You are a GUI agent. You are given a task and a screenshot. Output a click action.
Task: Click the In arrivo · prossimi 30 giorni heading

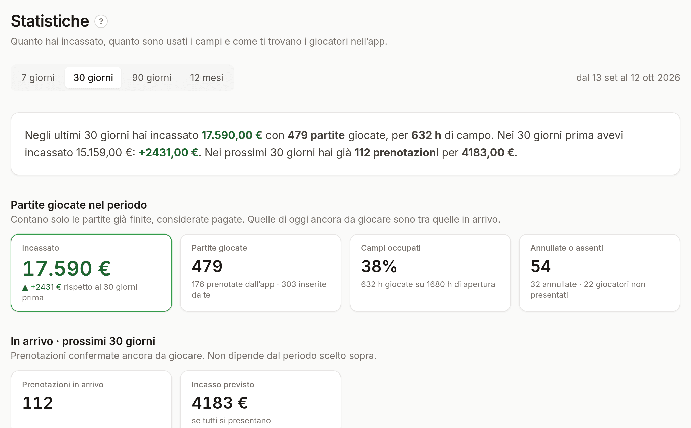83,341
